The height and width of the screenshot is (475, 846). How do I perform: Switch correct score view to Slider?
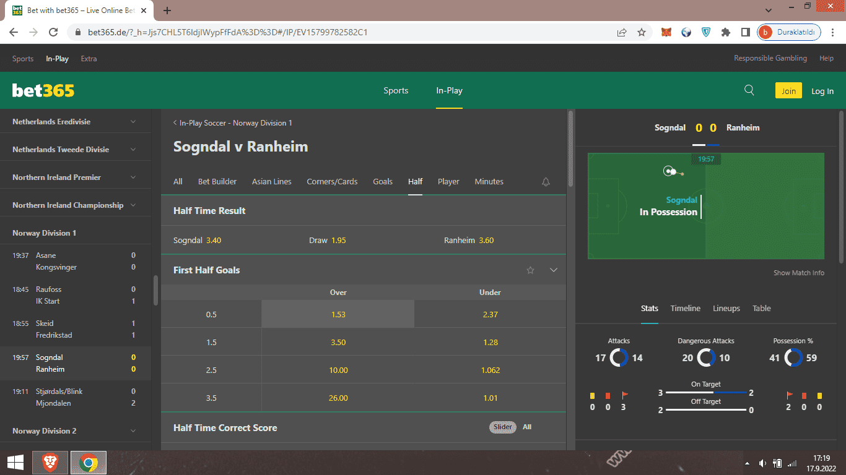(503, 427)
